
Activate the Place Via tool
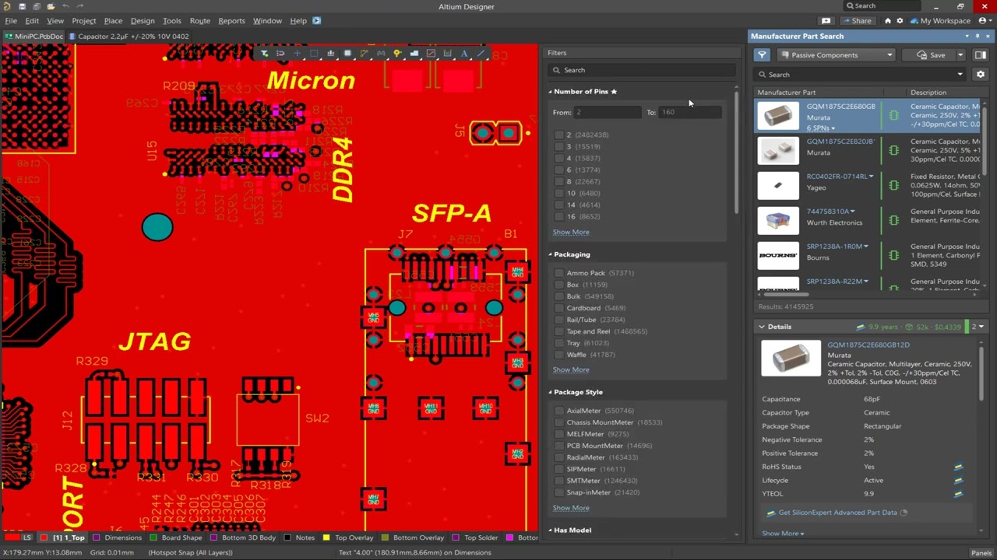[397, 54]
